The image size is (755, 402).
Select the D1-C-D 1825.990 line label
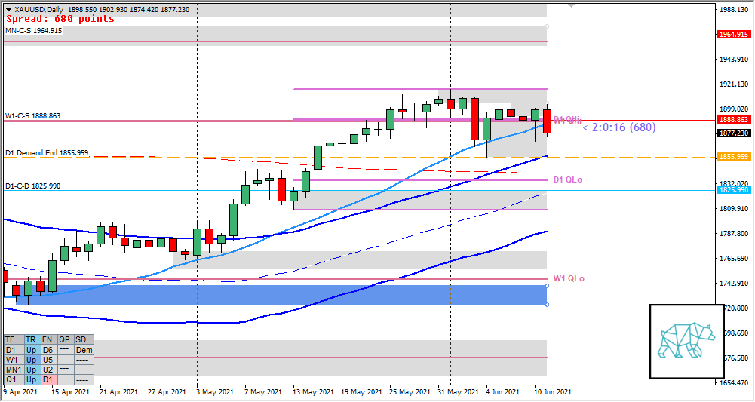32,186
